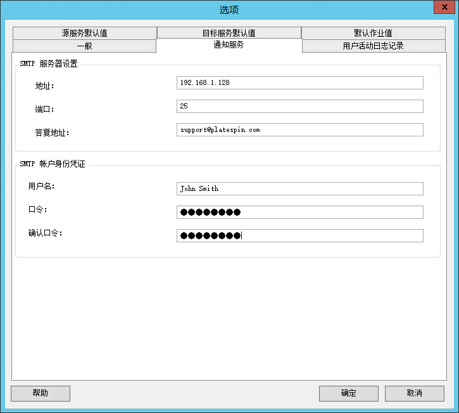Screen dimensions: 459x413
Task: Go to the 一般 tab
Action: pyautogui.click(x=84, y=46)
